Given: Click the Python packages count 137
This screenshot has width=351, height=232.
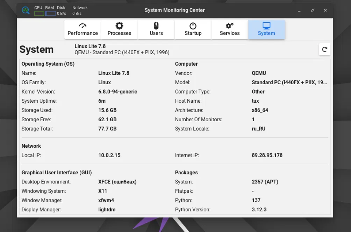Looking at the screenshot, I should (256, 201).
